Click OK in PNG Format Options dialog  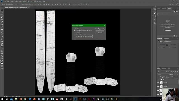[100, 29]
